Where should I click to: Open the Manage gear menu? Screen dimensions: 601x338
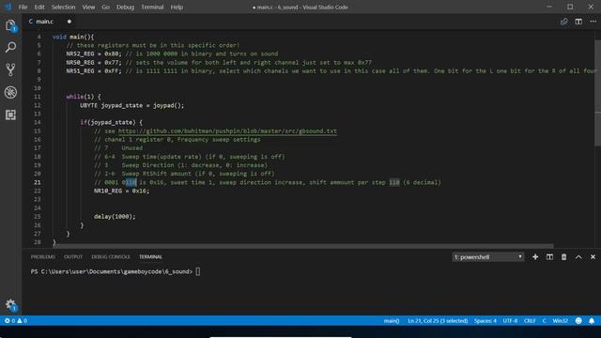[x=10, y=305]
